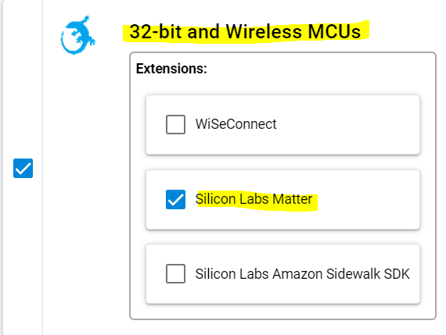Image resolution: width=446 pixels, height=335 pixels.
Task: Click the Extensions: label
Action: [171, 69]
